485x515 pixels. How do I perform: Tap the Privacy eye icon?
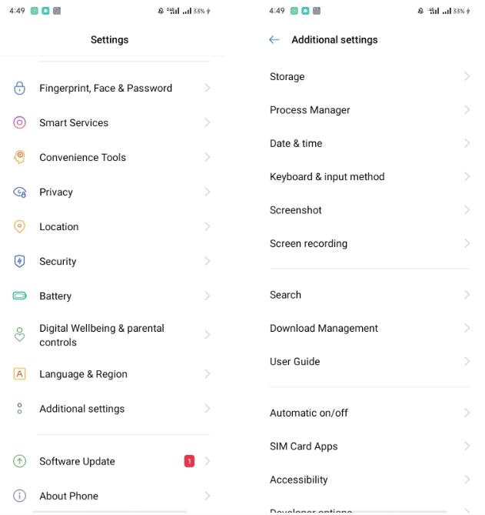pyautogui.click(x=20, y=192)
